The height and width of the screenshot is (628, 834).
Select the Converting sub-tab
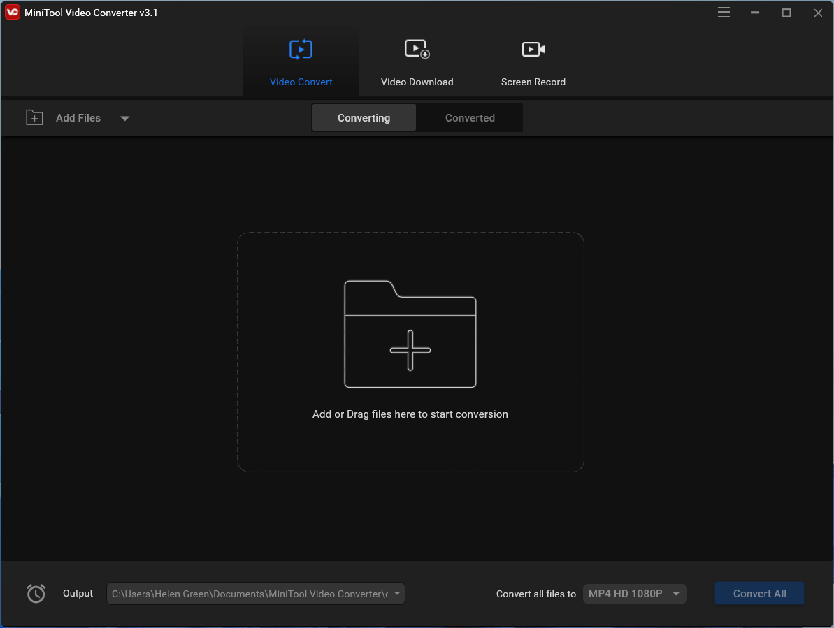[364, 118]
